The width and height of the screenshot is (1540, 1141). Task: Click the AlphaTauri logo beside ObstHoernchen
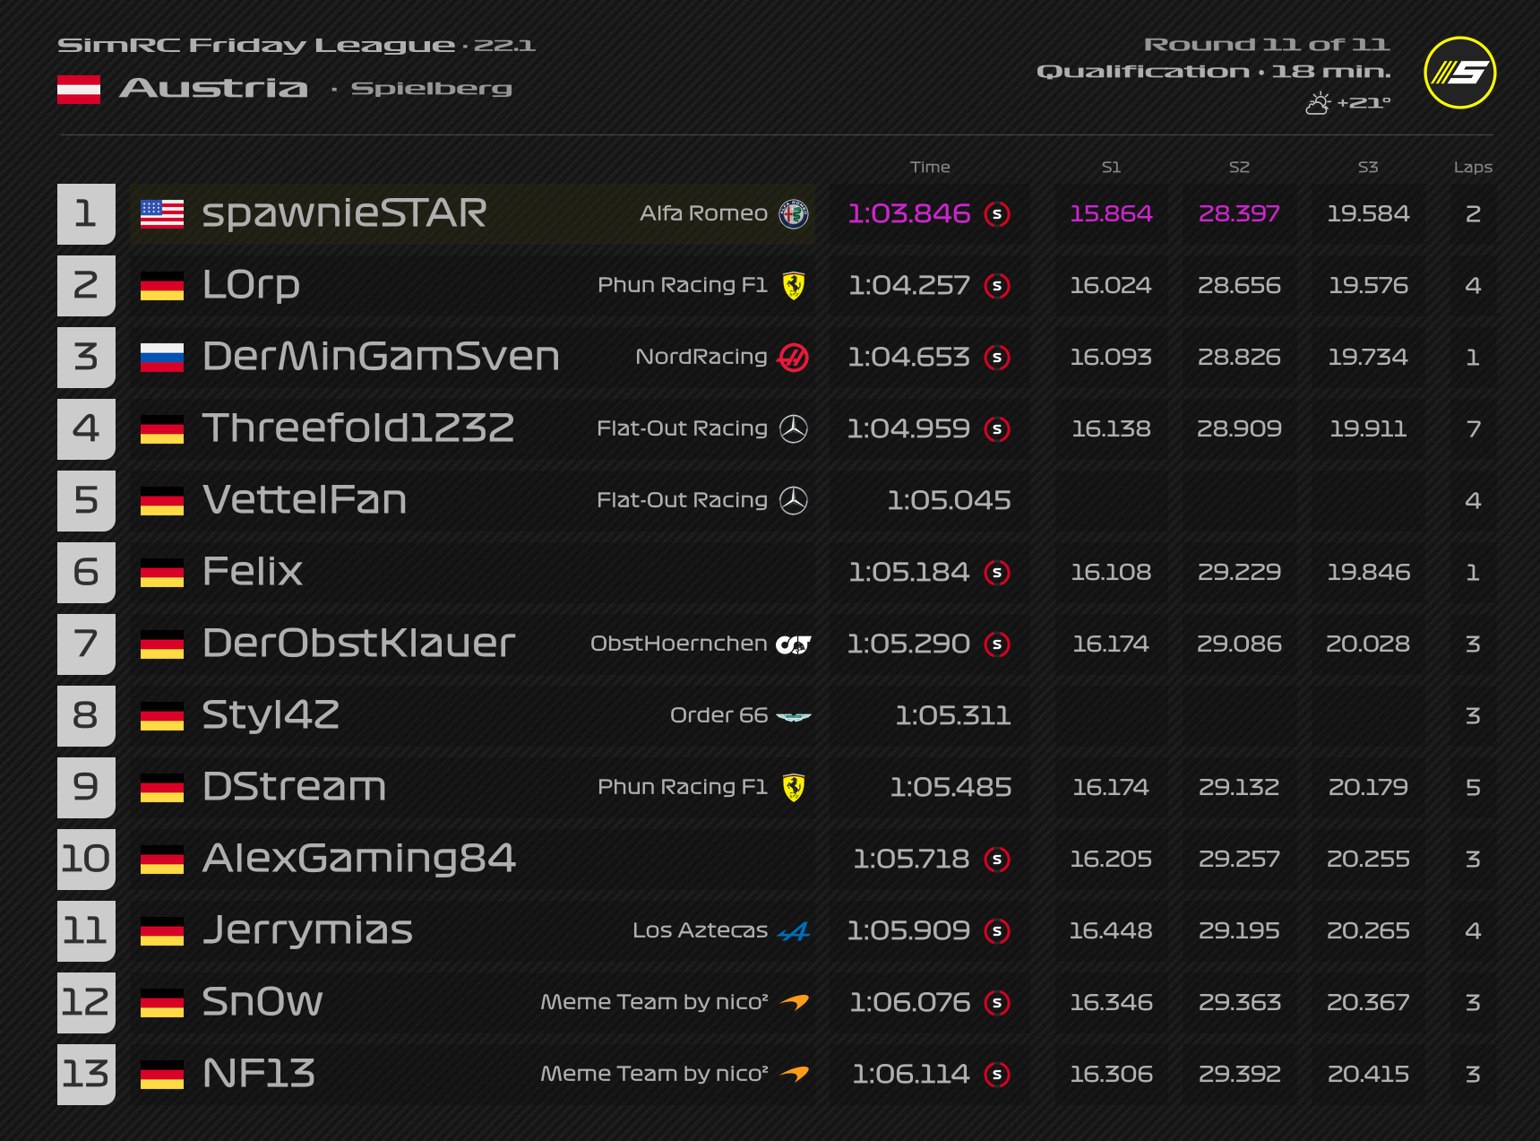pyautogui.click(x=793, y=644)
